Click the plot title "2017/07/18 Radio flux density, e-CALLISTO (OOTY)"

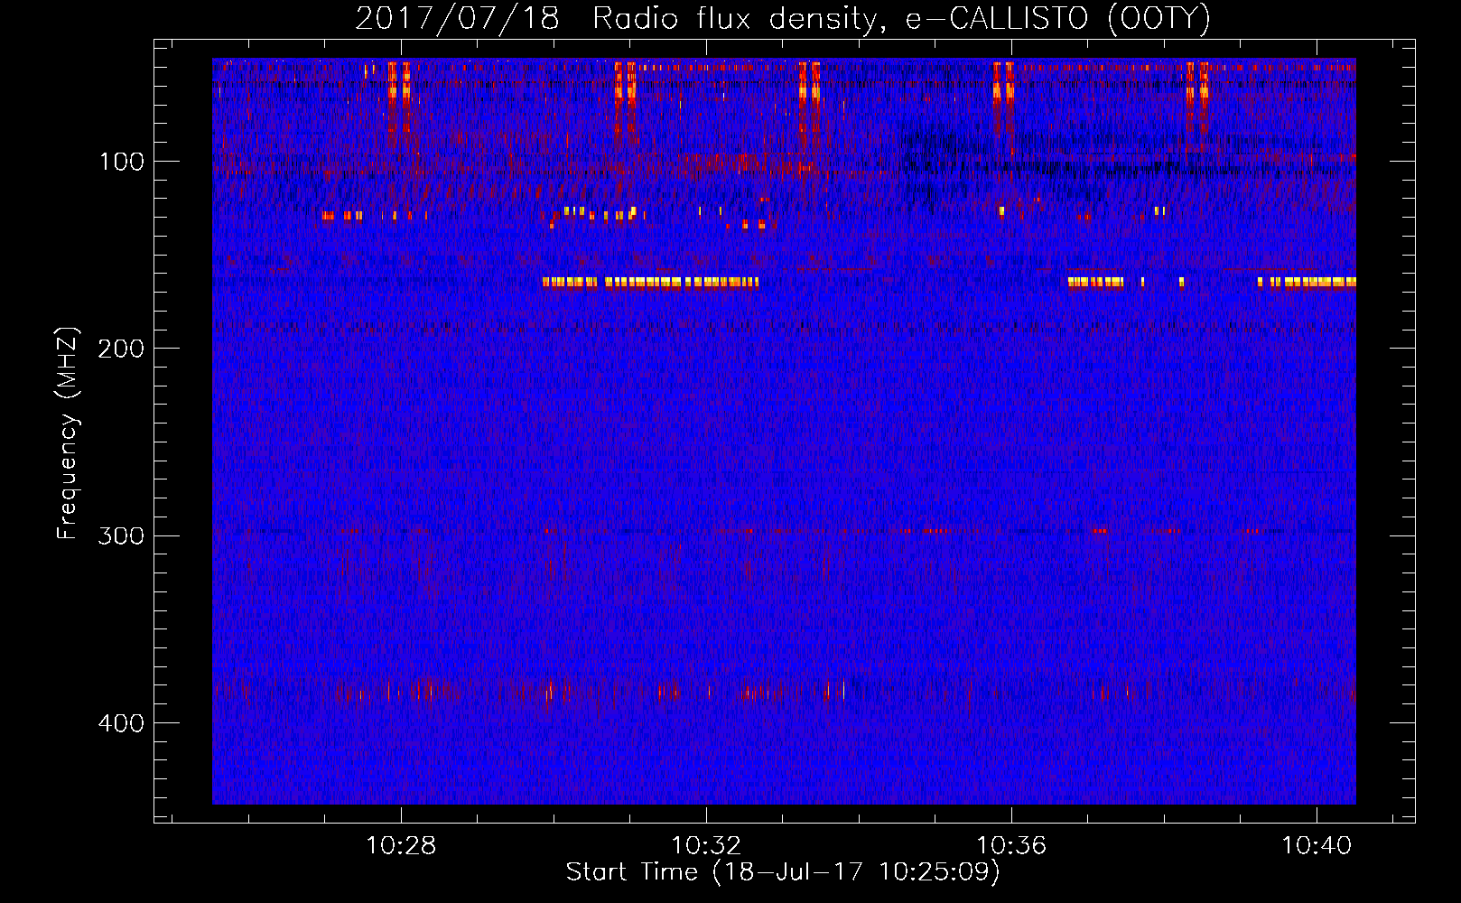783,19
